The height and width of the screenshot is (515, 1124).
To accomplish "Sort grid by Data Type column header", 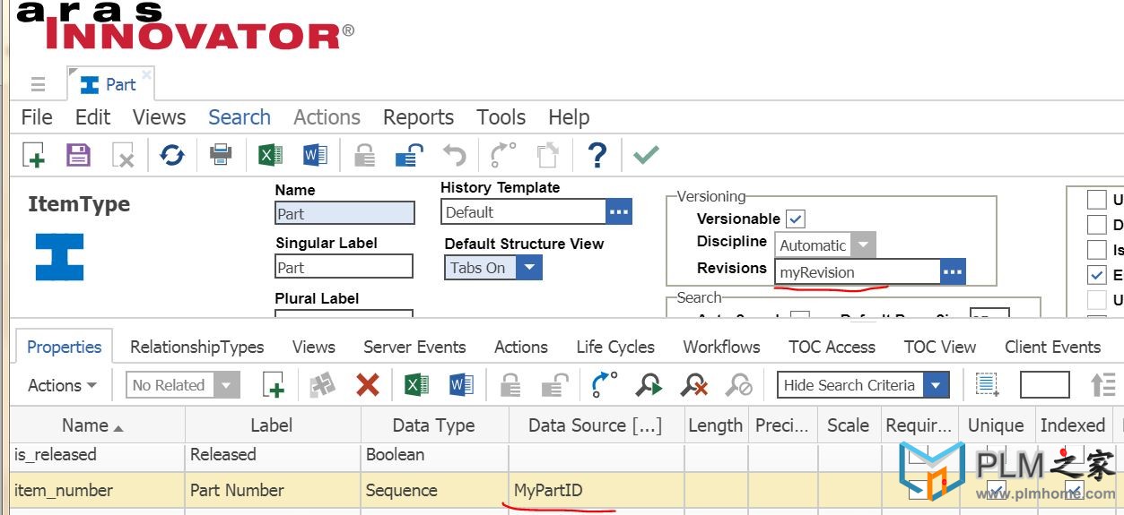I will point(434,425).
